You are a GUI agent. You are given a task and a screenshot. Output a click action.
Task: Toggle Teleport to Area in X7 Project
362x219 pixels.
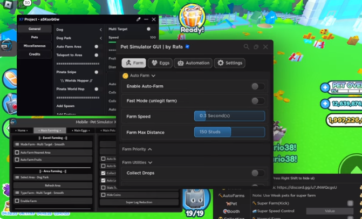(96, 55)
